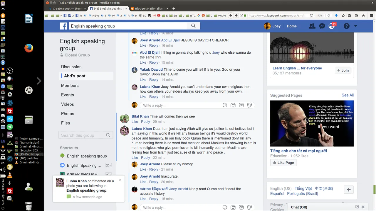Switch language to Tiếng Việt
Screen dimensions: 376x211
pyautogui.click(x=303, y=188)
